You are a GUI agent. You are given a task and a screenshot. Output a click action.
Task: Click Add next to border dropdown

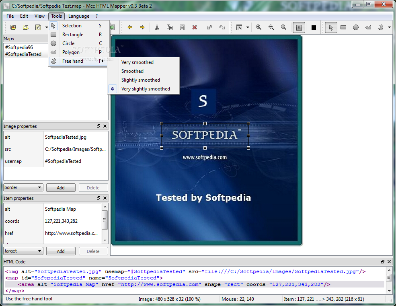61,188
